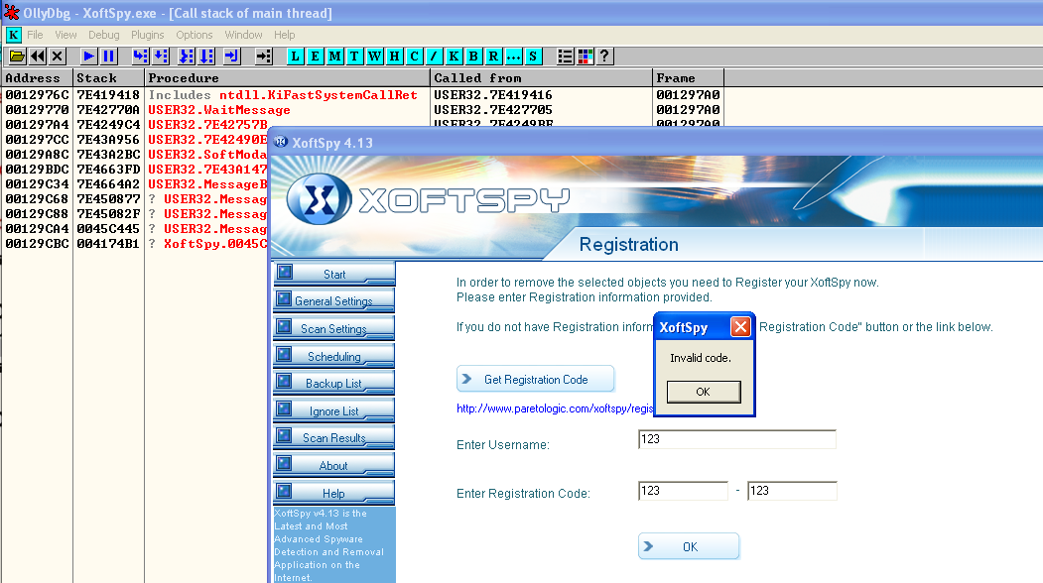Open About in XoftSpy sidebar
The width and height of the screenshot is (1043, 583).
[333, 466]
